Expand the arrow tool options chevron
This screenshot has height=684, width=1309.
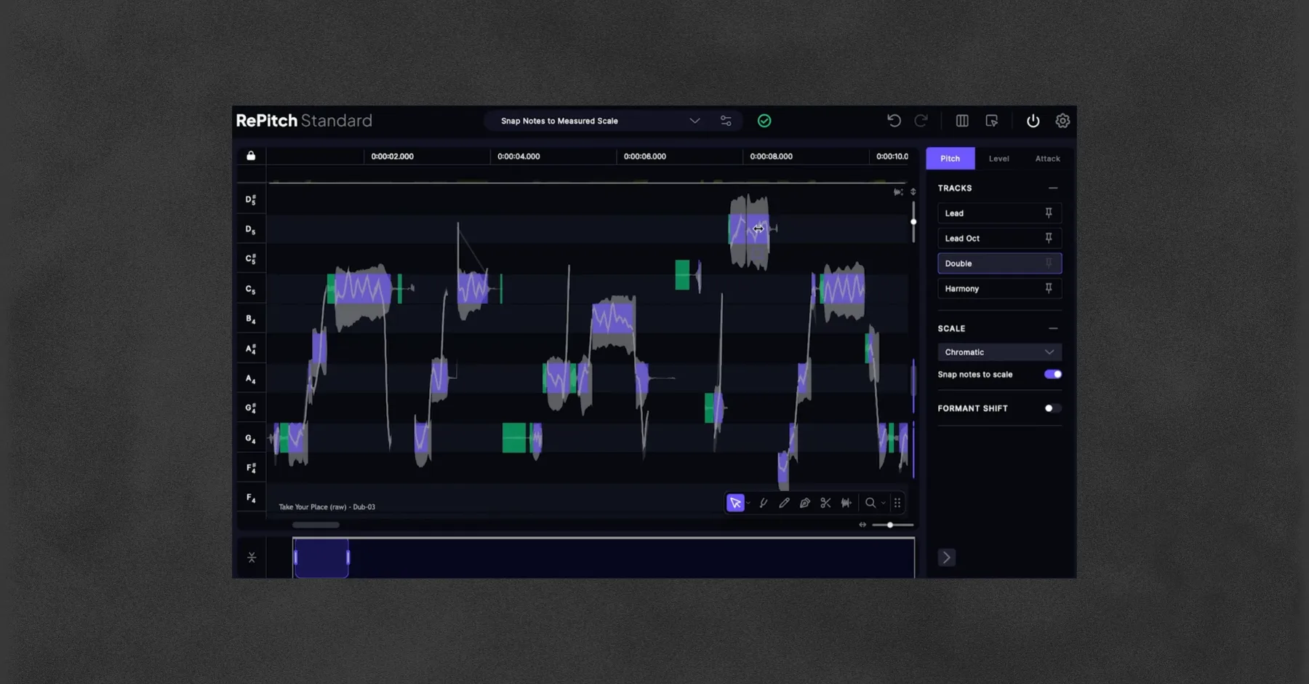(x=748, y=503)
